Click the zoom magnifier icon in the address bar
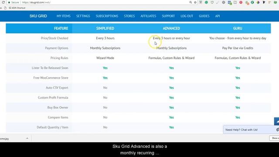 coord(191,2)
